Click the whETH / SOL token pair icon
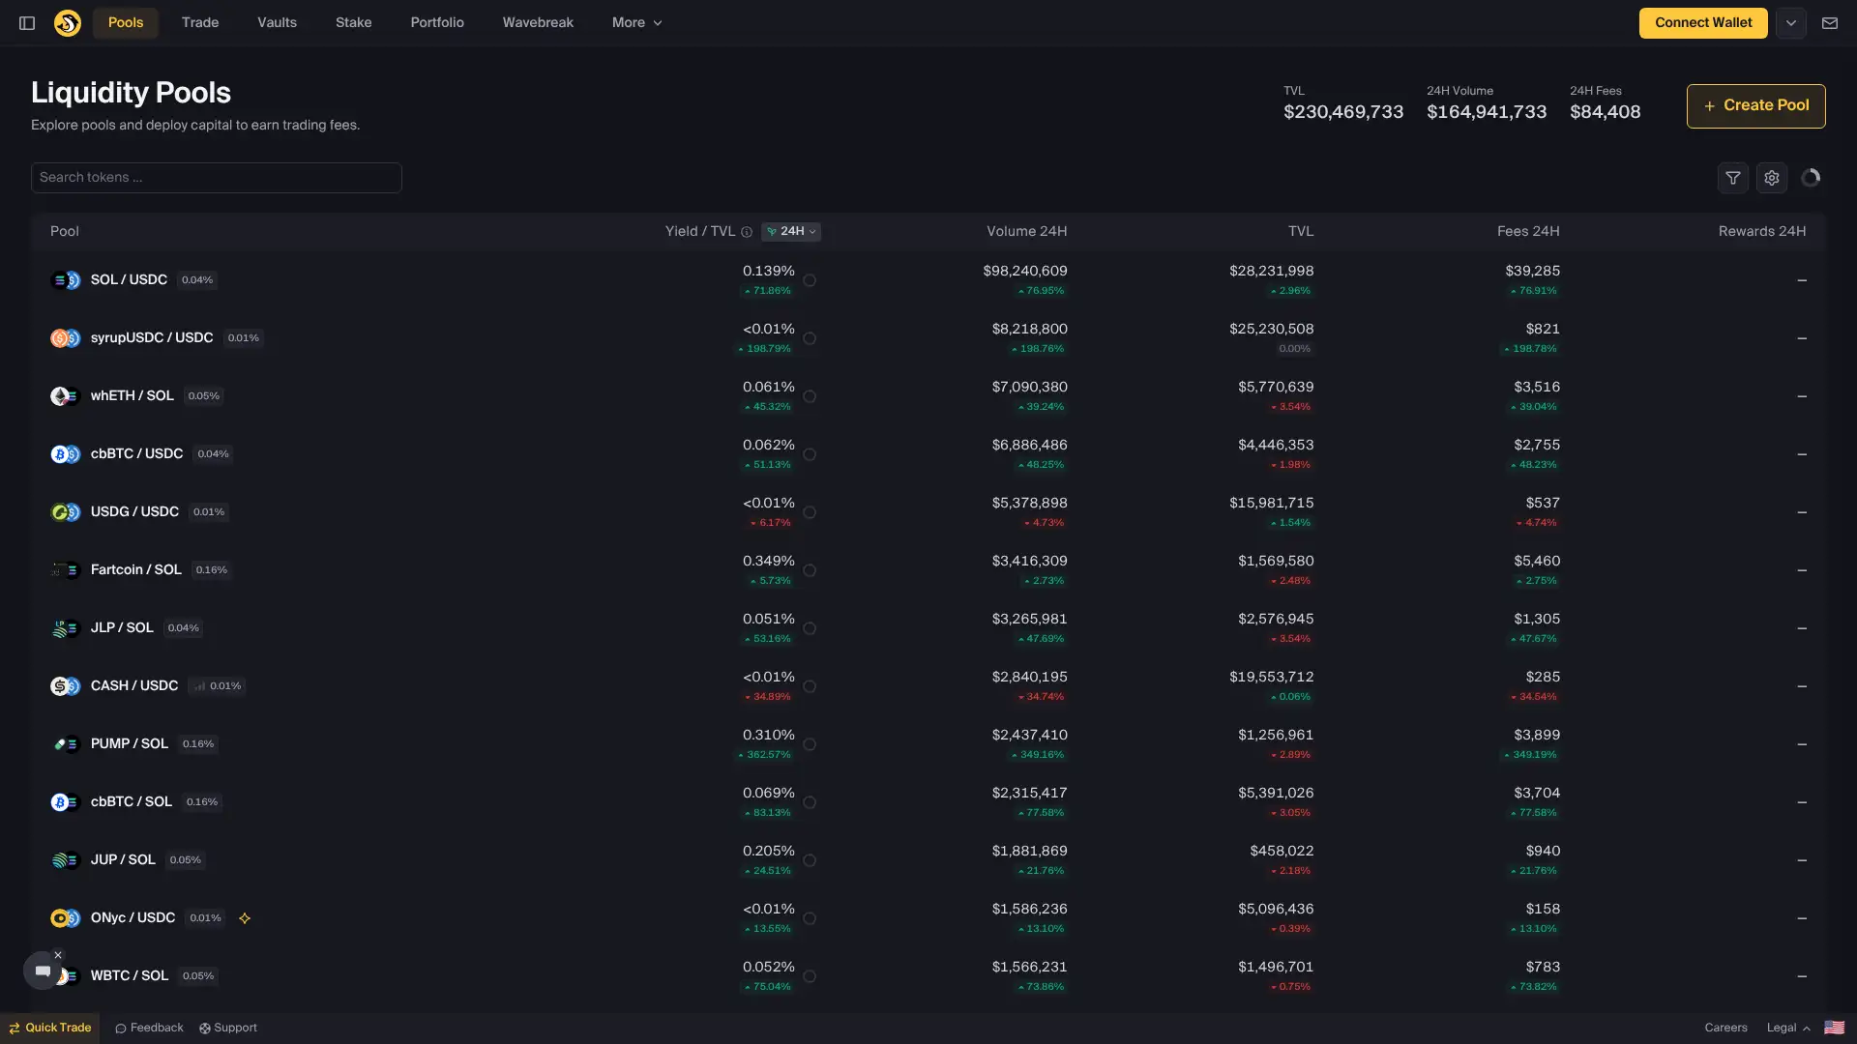The image size is (1857, 1044). point(65,396)
